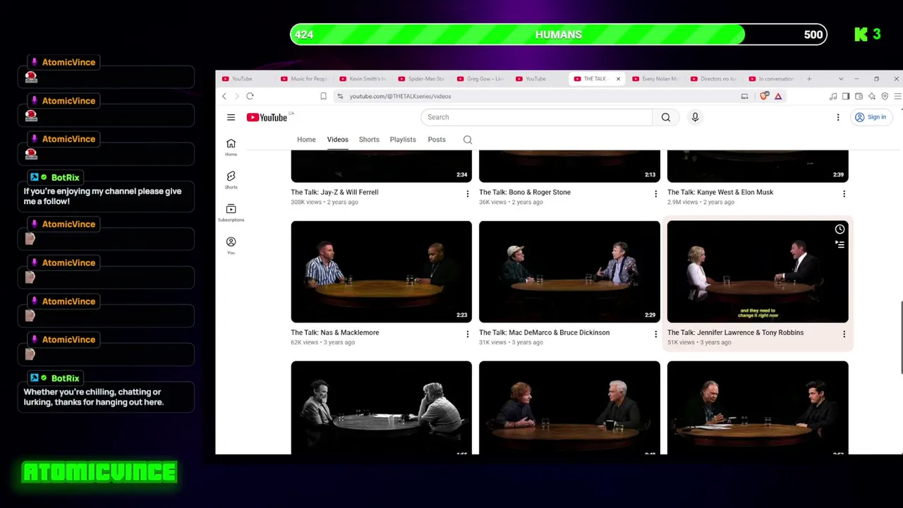The width and height of the screenshot is (903, 508).
Task: Open title link The Talk: Nas & Macklemore
Action: [x=334, y=332]
